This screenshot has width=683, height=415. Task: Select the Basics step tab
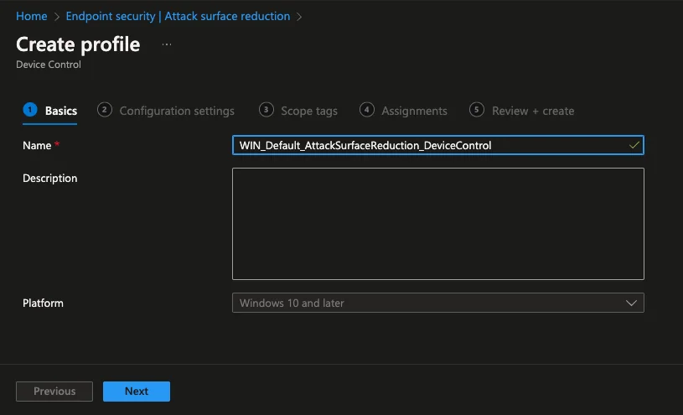coord(50,111)
